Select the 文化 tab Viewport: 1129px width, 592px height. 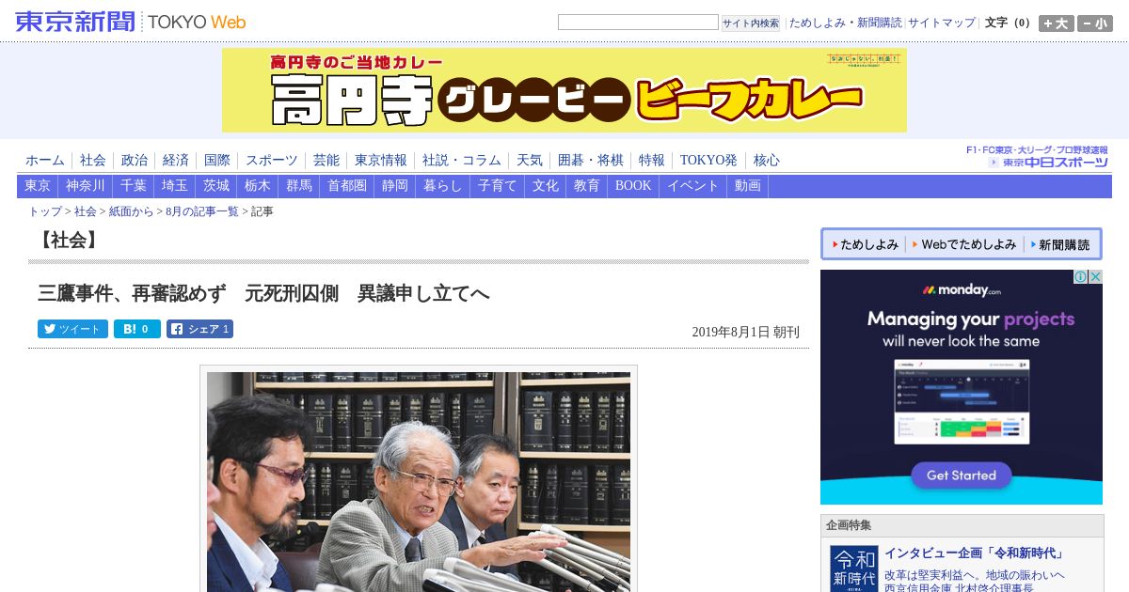point(546,186)
